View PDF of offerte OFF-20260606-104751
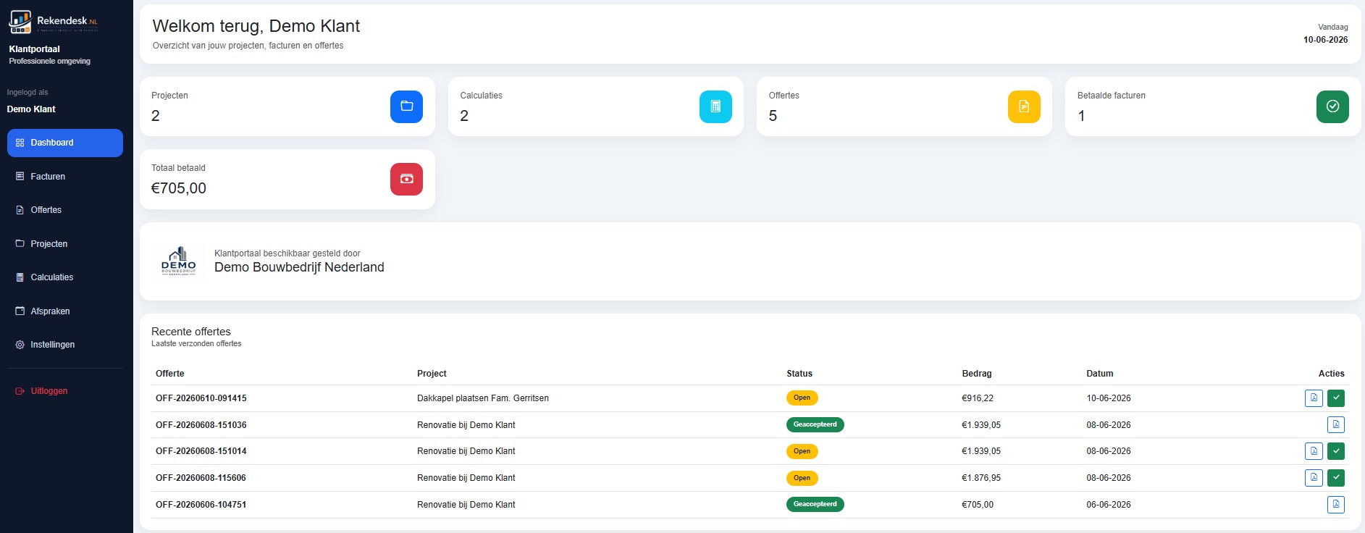Image resolution: width=1365 pixels, height=533 pixels. (1336, 504)
